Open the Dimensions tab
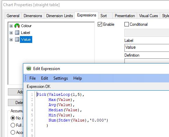Viewport: 169px width, 137px height. [x=33, y=16]
